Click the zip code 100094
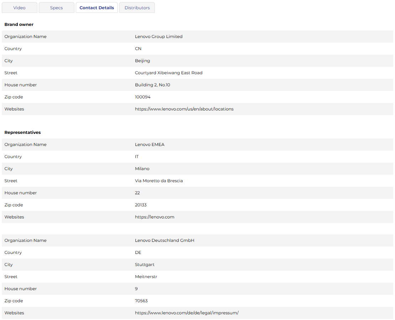The height and width of the screenshot is (320, 395). click(143, 97)
